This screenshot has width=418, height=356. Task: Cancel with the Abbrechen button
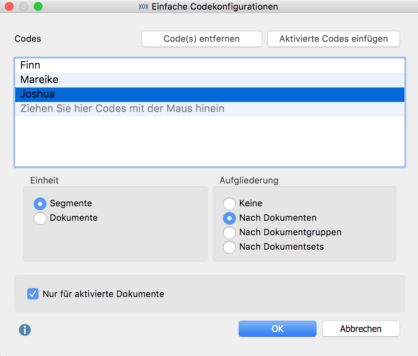click(x=361, y=329)
